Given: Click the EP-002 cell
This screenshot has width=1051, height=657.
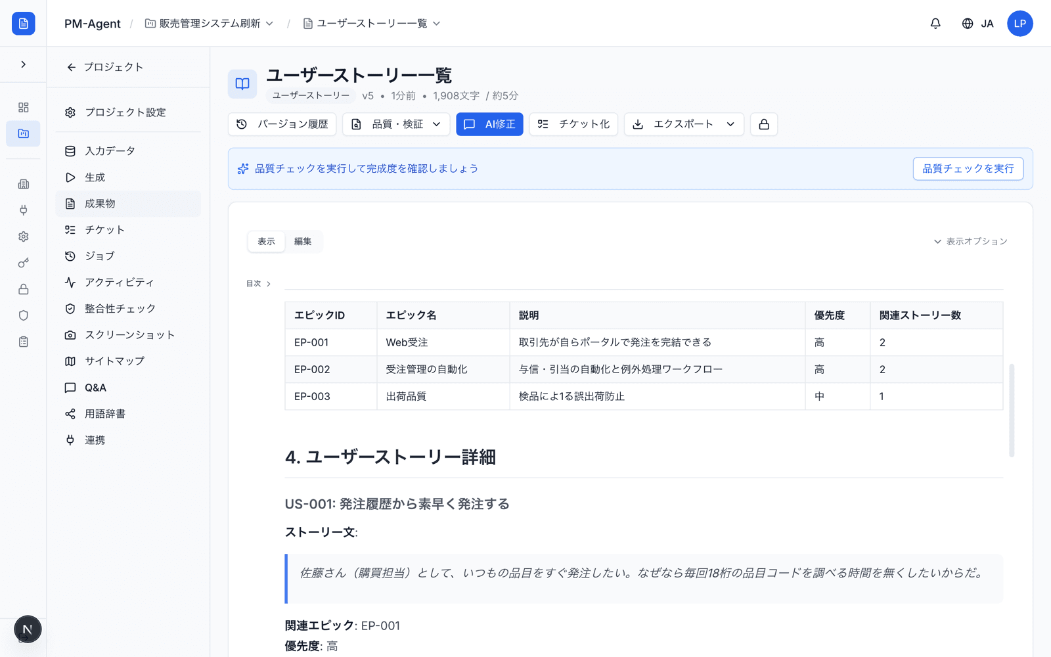Looking at the screenshot, I should click(331, 369).
